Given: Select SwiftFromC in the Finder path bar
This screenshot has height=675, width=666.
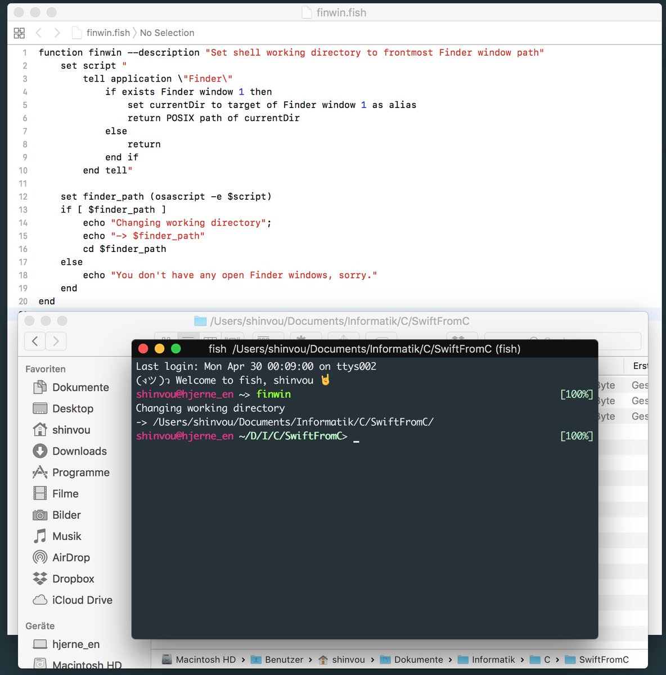Looking at the screenshot, I should (x=597, y=660).
